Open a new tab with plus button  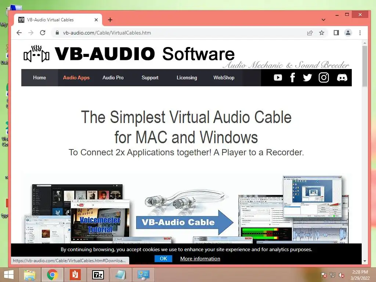coord(110,20)
